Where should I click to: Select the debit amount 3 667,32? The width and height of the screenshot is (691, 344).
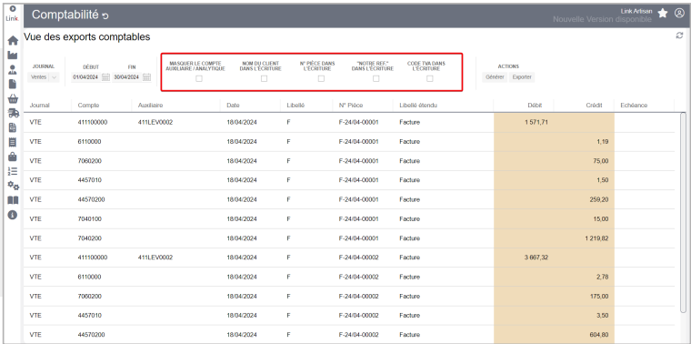coord(536,258)
